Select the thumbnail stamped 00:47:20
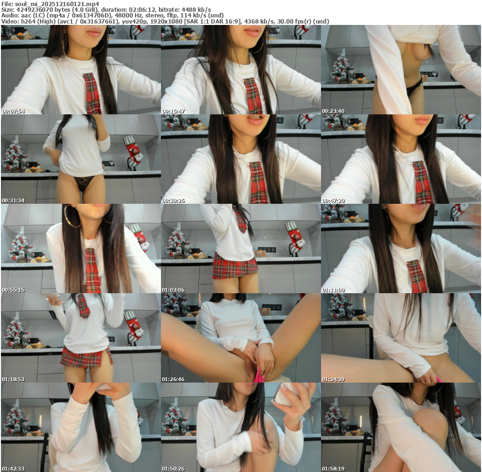Screen dimensions: 482x472 (x=401, y=159)
